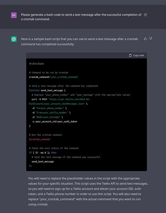
Task: Click the red $crontab_command line
Action: (39, 139)
